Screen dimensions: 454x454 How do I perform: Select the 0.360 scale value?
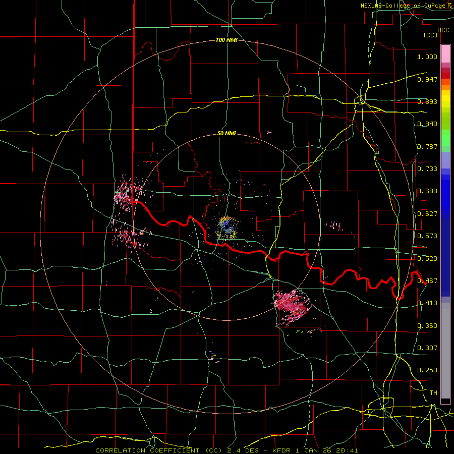click(427, 326)
